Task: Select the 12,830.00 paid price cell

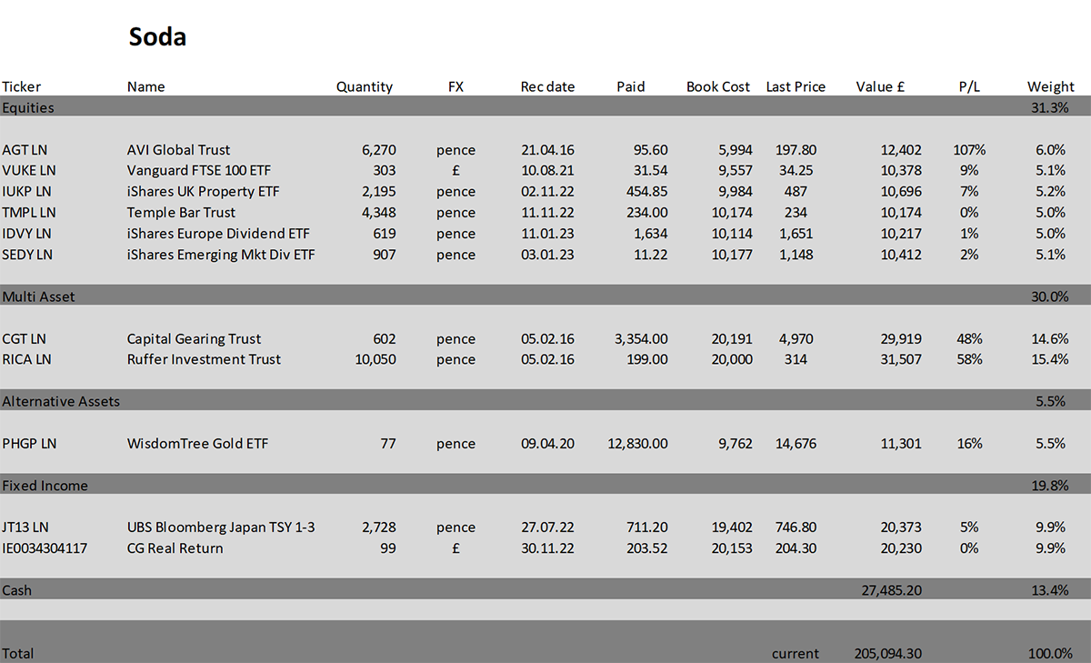Action: (637, 444)
